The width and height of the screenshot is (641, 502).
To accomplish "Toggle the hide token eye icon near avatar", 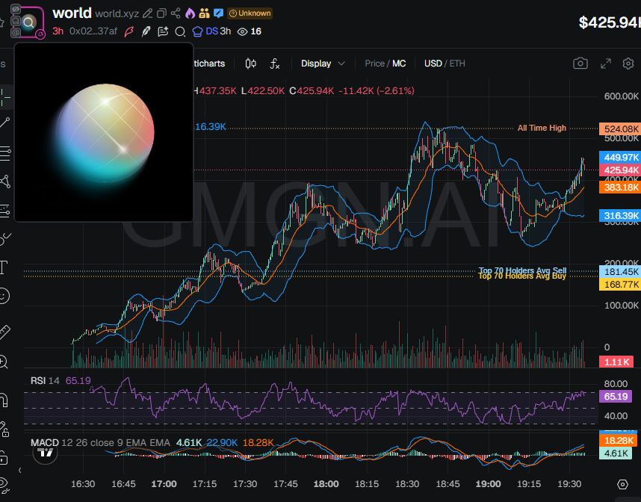I will 16,9.
